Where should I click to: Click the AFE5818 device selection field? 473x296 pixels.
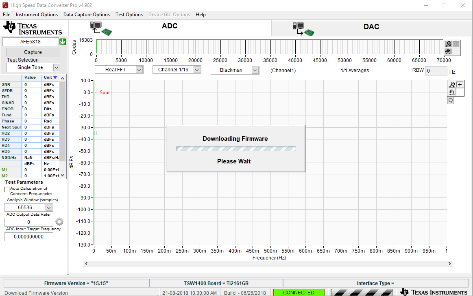(31, 42)
